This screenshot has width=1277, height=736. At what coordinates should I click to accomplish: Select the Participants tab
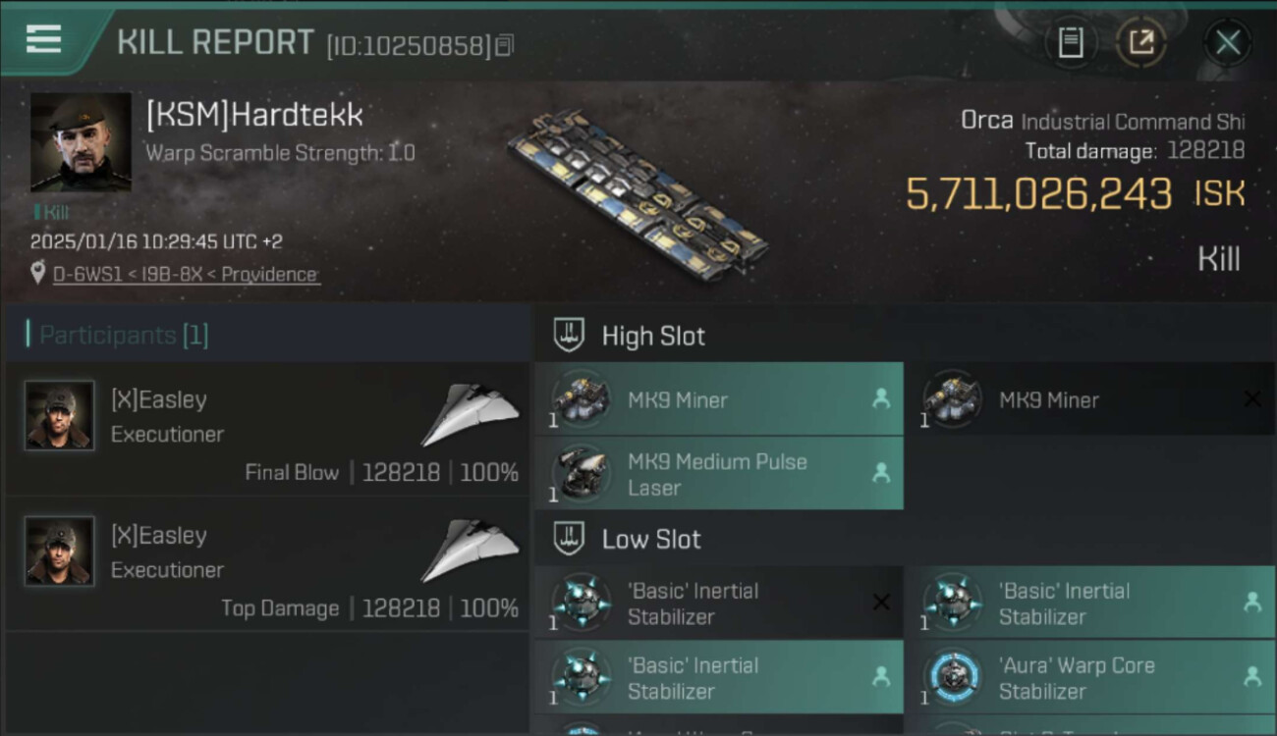(x=123, y=335)
